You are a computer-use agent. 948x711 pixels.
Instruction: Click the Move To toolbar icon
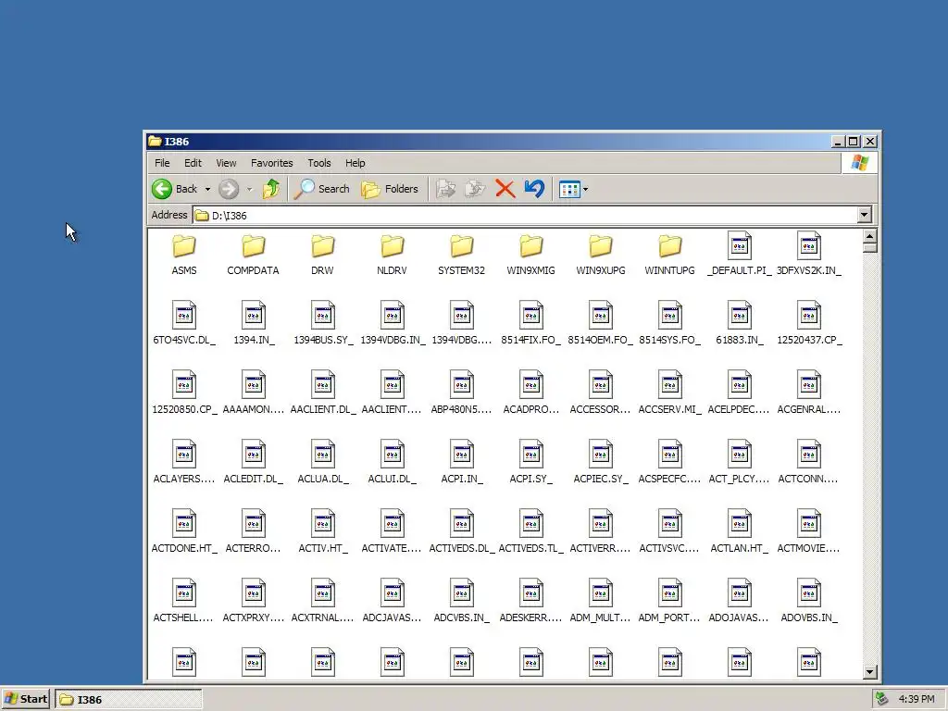(x=445, y=189)
